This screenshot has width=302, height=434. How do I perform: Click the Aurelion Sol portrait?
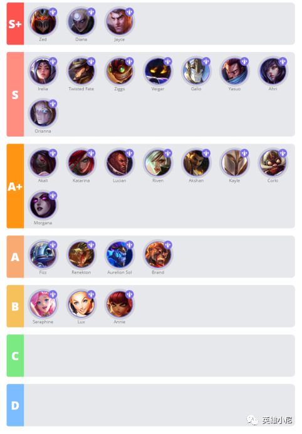pos(119,255)
